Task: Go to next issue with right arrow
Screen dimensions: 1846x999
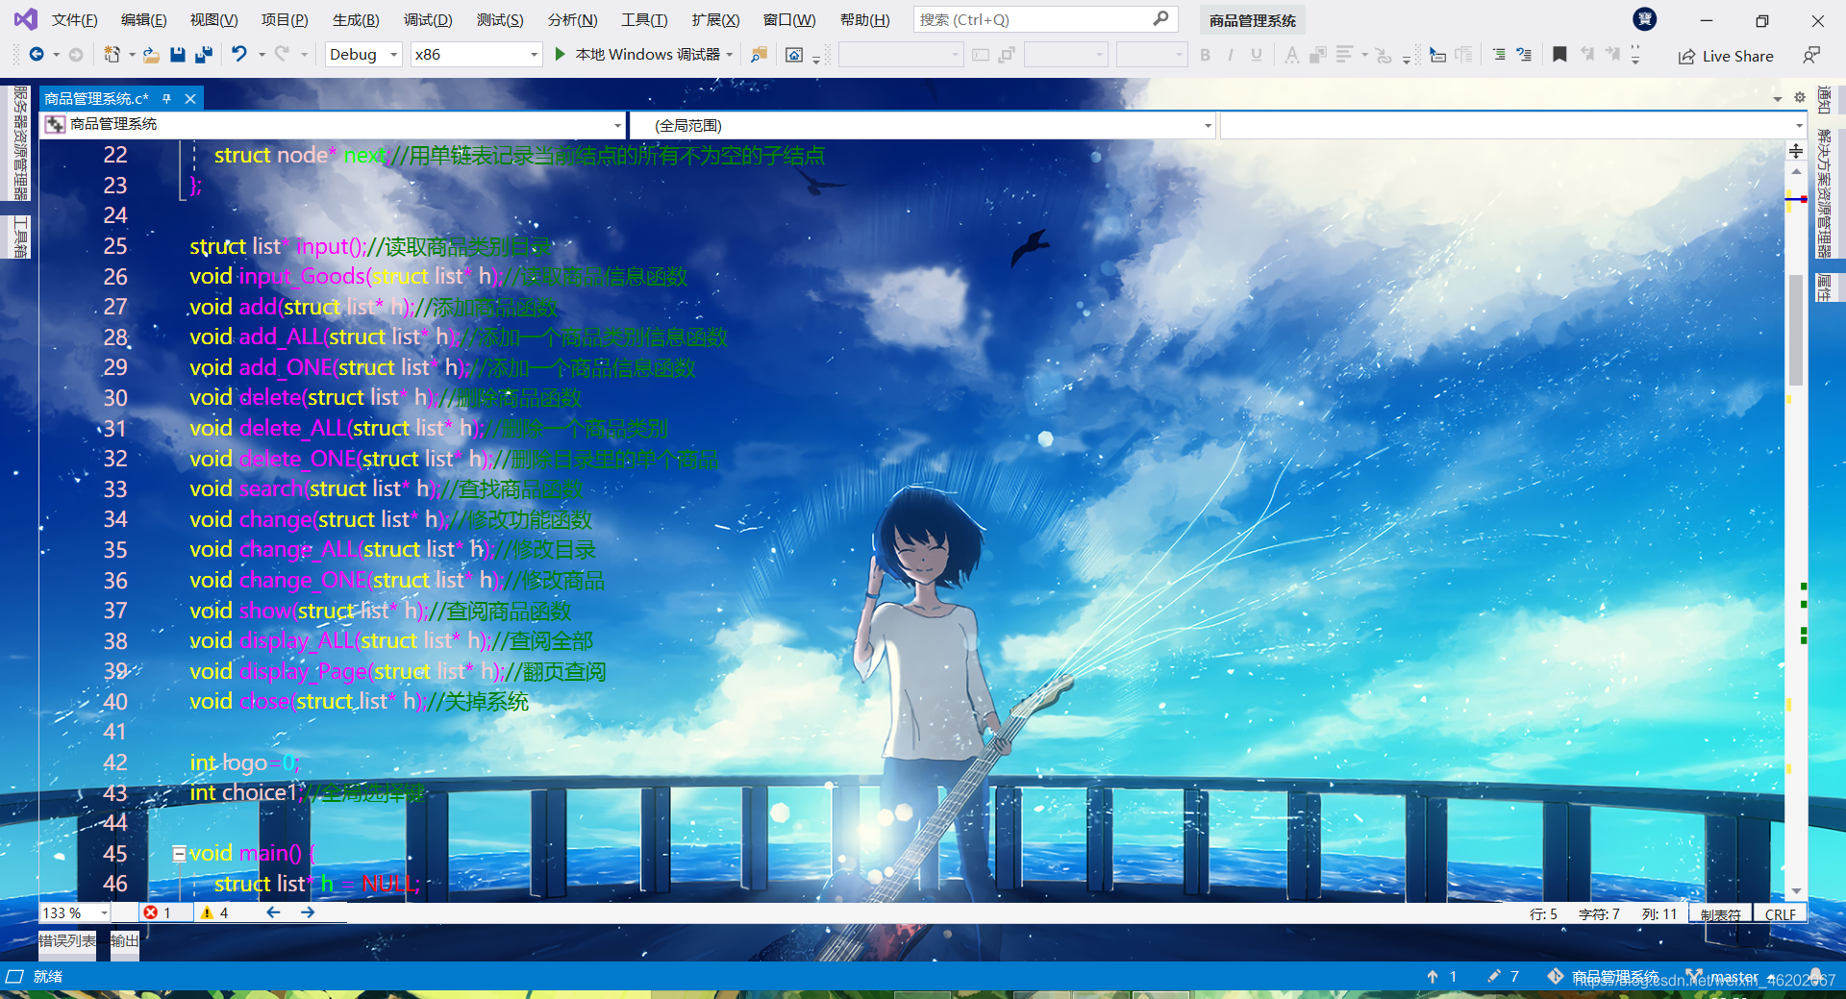Action: click(308, 912)
